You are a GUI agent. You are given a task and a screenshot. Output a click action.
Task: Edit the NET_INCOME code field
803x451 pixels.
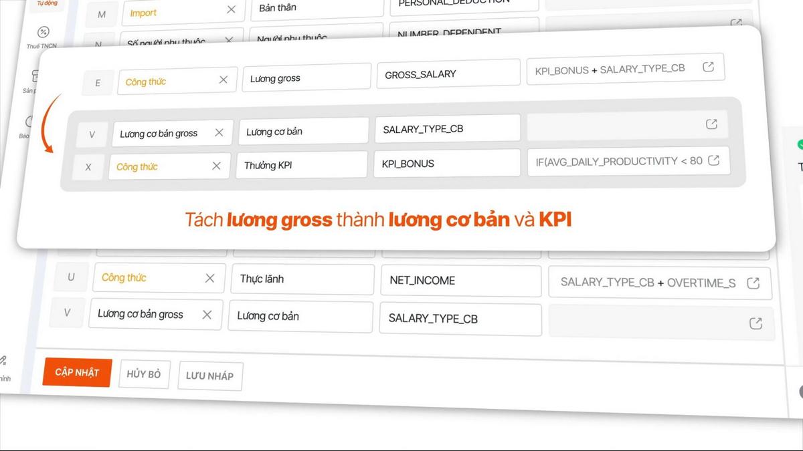click(x=461, y=281)
